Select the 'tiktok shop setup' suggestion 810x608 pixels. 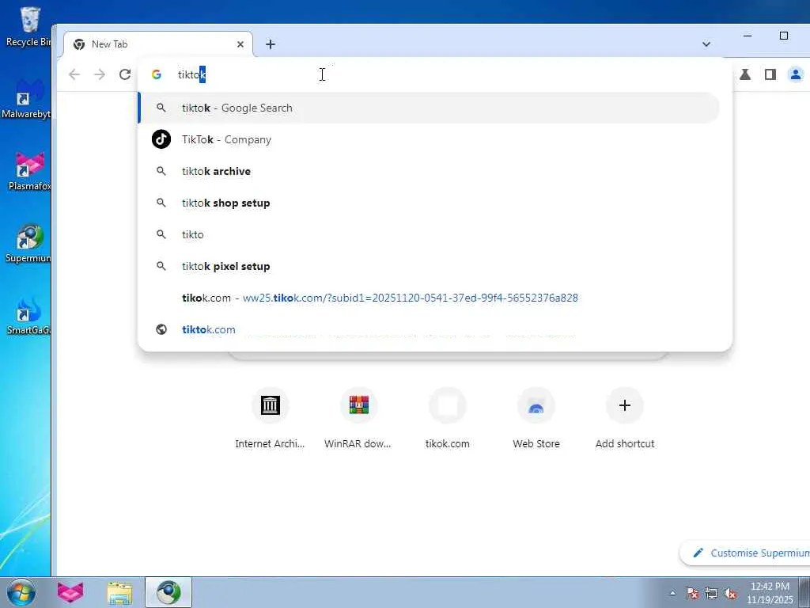click(x=429, y=203)
